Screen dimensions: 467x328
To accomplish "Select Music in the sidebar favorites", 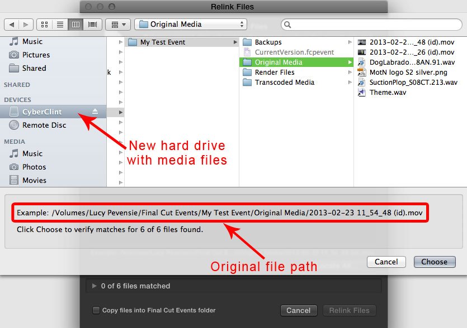I will pyautogui.click(x=53, y=41).
